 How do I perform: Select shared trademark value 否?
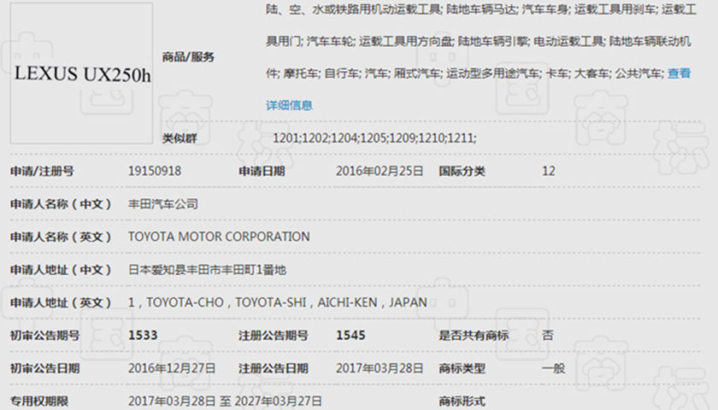coord(548,336)
